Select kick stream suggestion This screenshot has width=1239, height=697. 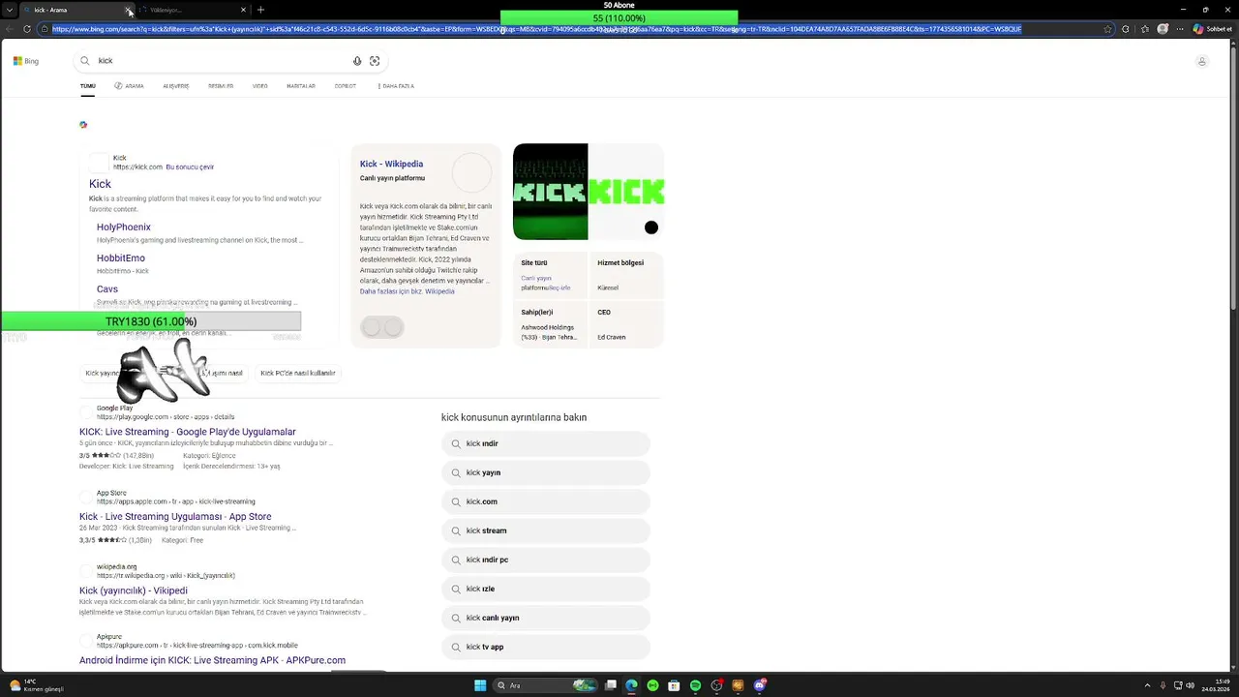point(546,530)
